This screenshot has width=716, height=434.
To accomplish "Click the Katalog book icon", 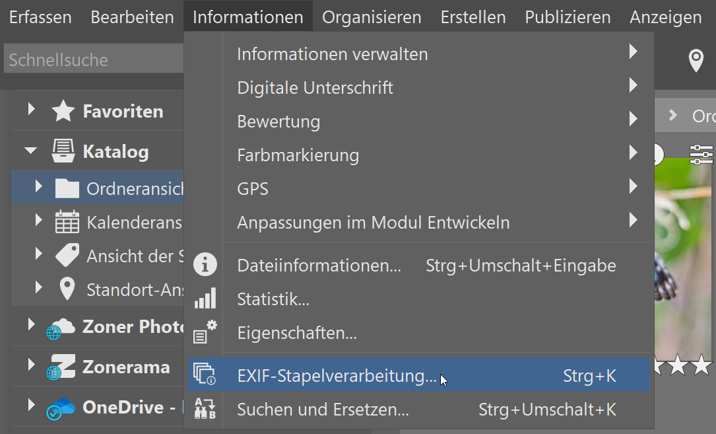I will coord(63,151).
